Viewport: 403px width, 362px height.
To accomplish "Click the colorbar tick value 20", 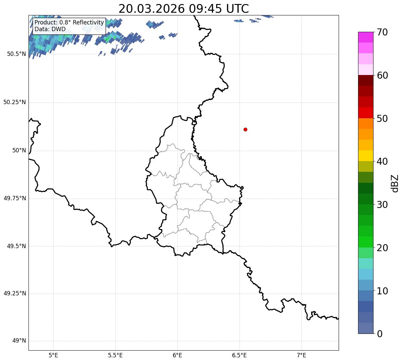I will pyautogui.click(x=383, y=248).
